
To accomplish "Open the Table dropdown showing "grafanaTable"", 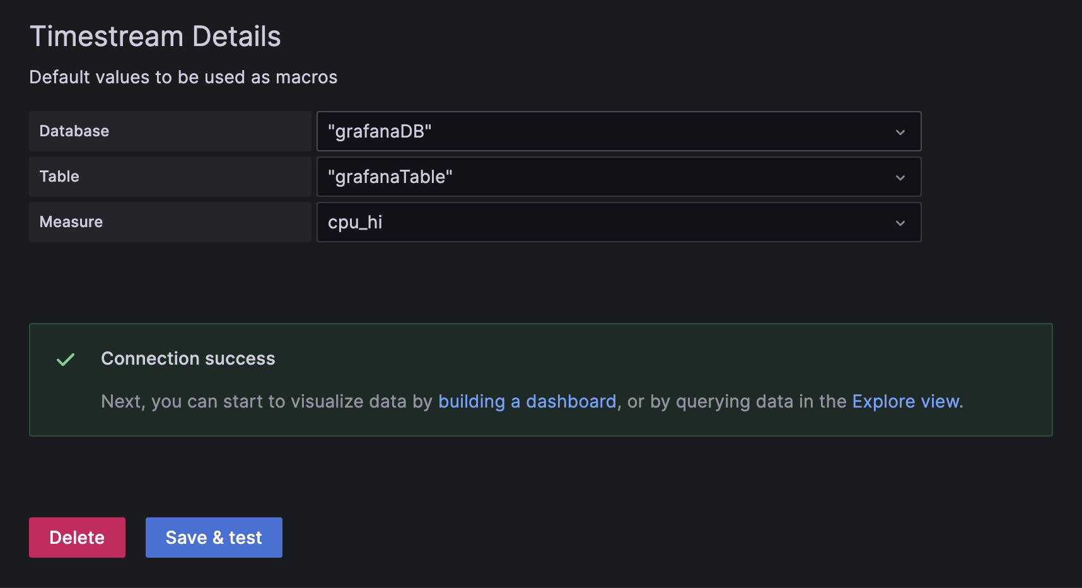I will point(619,177).
